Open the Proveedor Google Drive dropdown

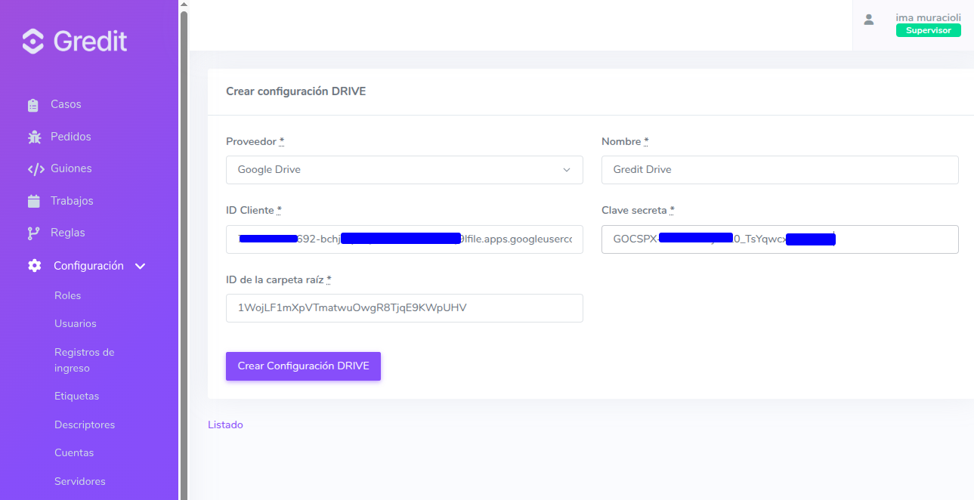404,170
